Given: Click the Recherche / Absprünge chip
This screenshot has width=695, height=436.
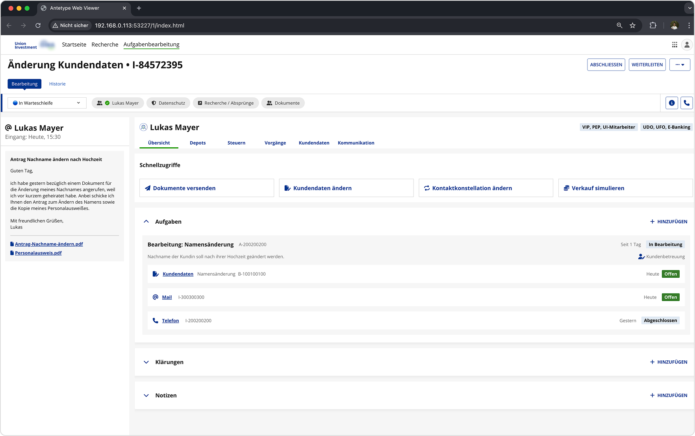Looking at the screenshot, I should coord(226,103).
